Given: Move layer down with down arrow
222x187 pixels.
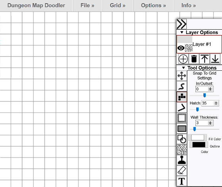Looking at the screenshot, I should pyautogui.click(x=215, y=59).
